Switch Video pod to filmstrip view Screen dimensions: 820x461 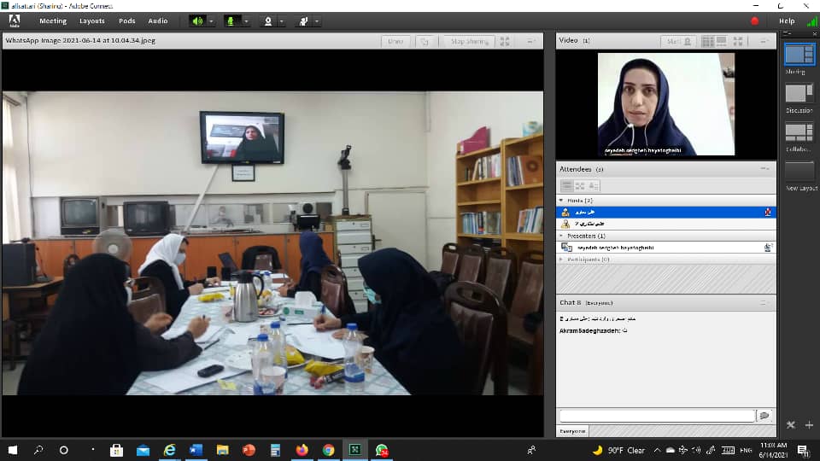722,41
